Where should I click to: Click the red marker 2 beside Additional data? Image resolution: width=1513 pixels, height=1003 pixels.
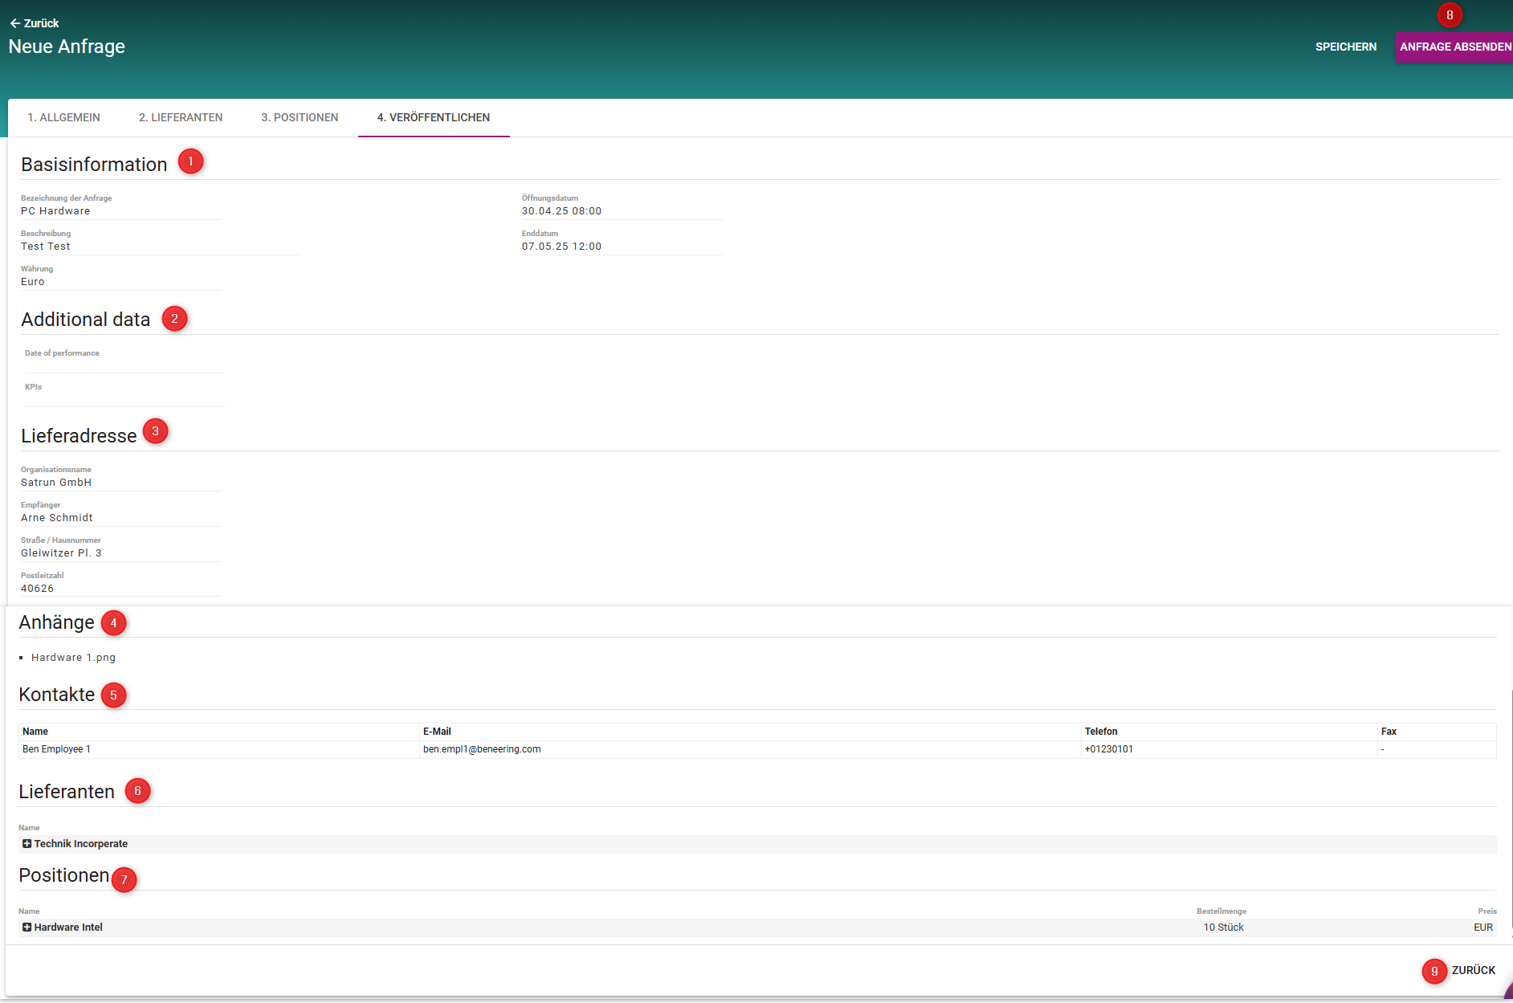174,319
